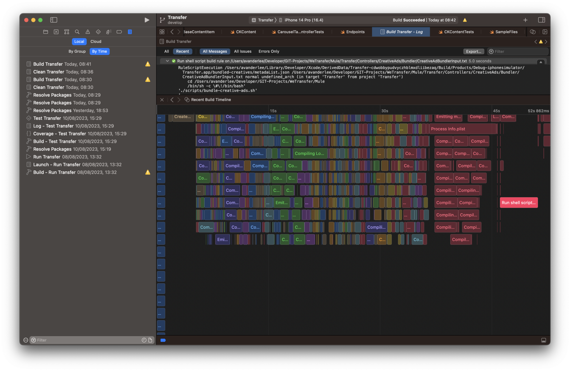Switch to the CKContentTests tab

tap(456, 32)
